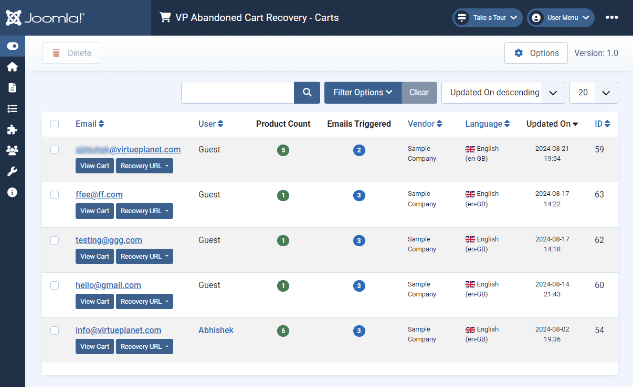Click the Emails Triggered badge for hello@gmail.com
633x387 pixels.
pyautogui.click(x=359, y=286)
